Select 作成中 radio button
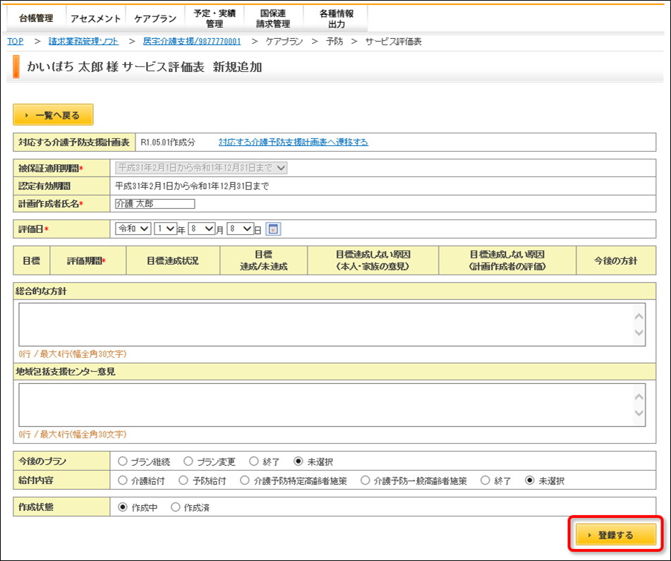Viewport: 671px width, 561px height. [123, 507]
